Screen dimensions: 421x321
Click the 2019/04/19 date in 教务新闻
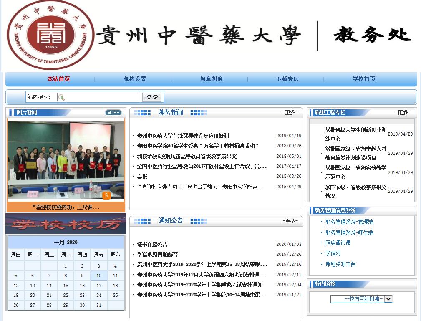[x=289, y=136]
